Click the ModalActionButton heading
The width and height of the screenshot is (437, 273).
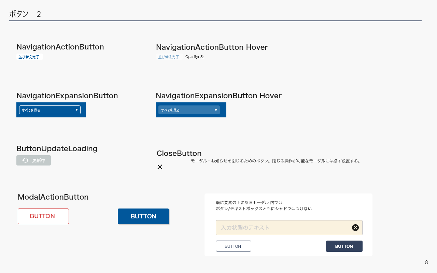[53, 197]
